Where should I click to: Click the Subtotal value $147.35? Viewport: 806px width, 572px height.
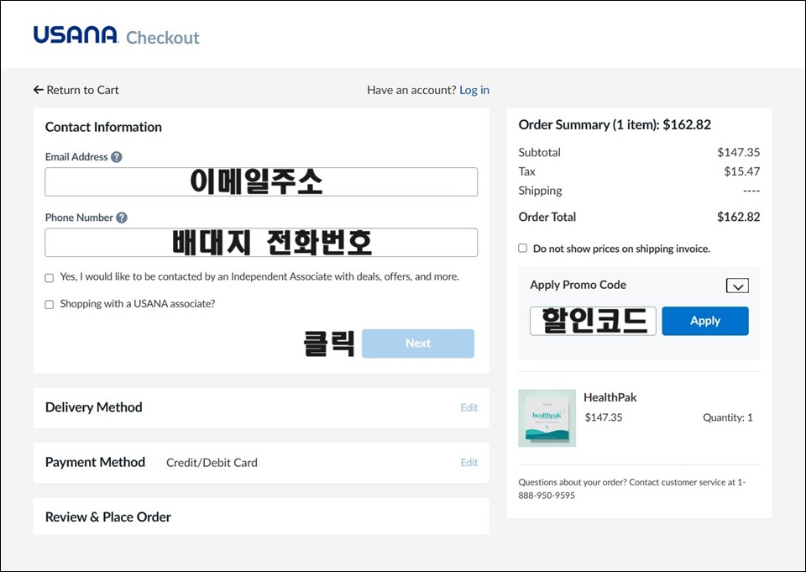point(738,152)
